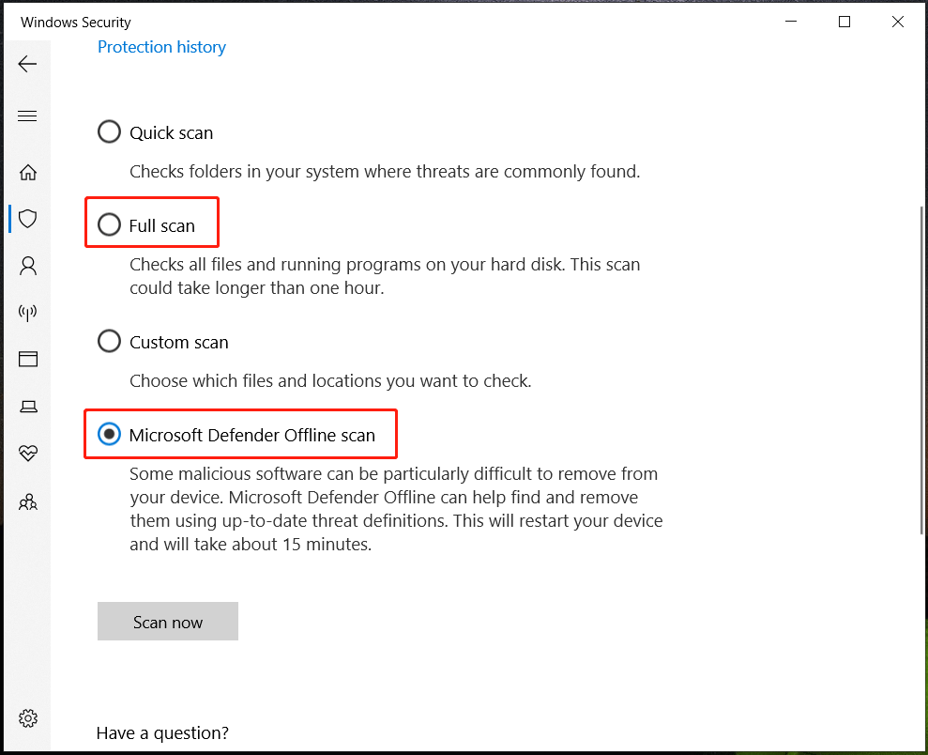Open Windows Security home icon
928x755 pixels.
[27, 172]
